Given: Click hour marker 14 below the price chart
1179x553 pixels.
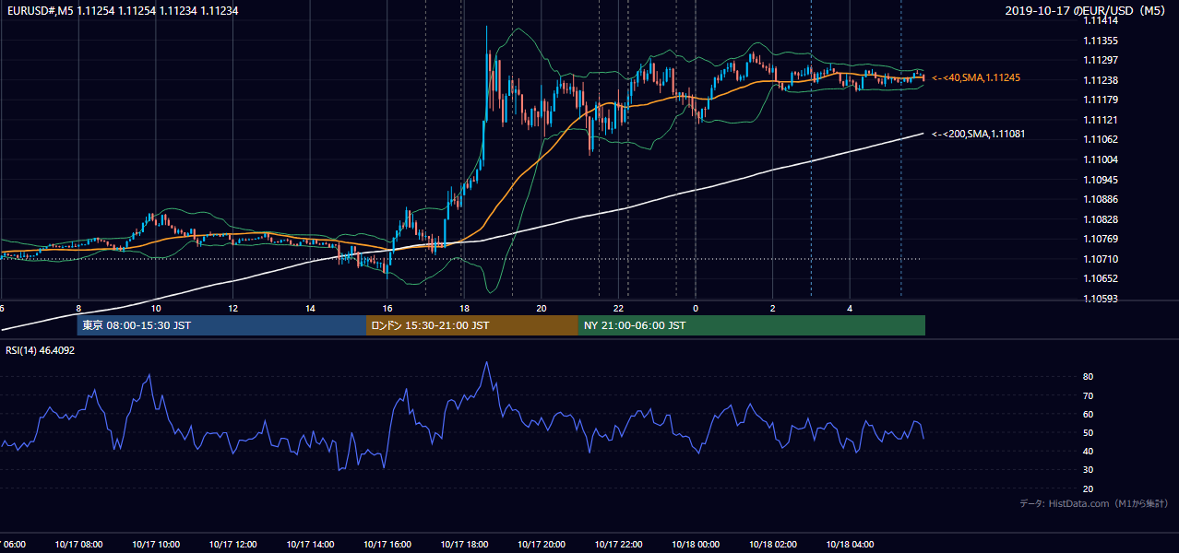Looking at the screenshot, I should [310, 308].
